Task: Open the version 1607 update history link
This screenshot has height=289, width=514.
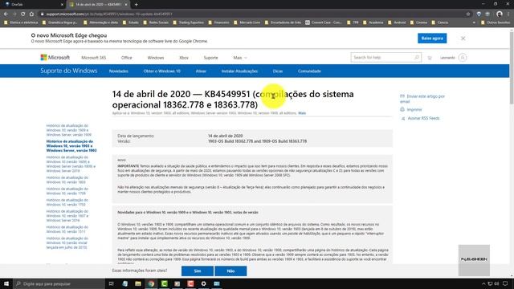Action: (67, 216)
